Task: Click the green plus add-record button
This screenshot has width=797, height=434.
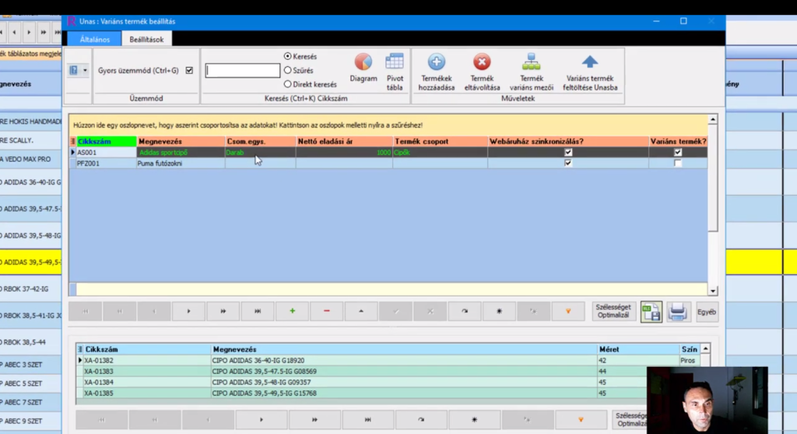Action: [x=293, y=312]
